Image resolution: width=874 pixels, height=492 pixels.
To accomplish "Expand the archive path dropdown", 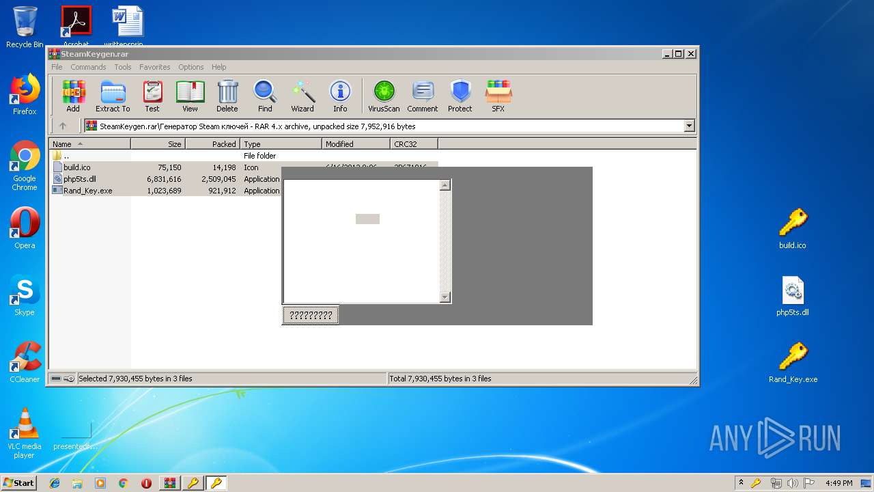I will click(x=689, y=126).
